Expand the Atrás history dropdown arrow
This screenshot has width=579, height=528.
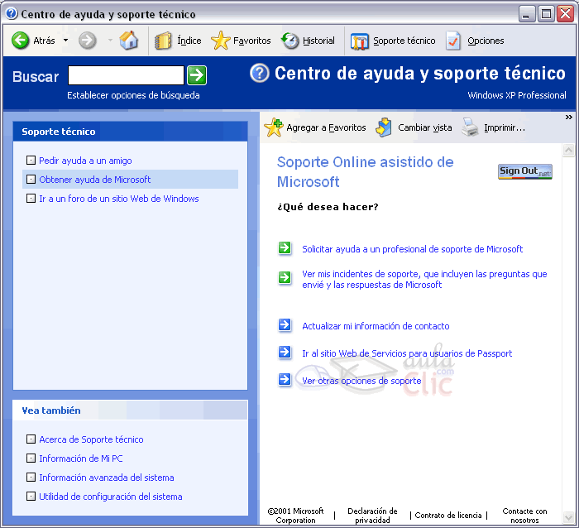66,41
